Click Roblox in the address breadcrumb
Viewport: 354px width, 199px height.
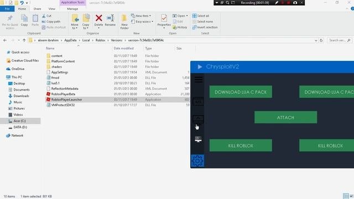(100, 40)
